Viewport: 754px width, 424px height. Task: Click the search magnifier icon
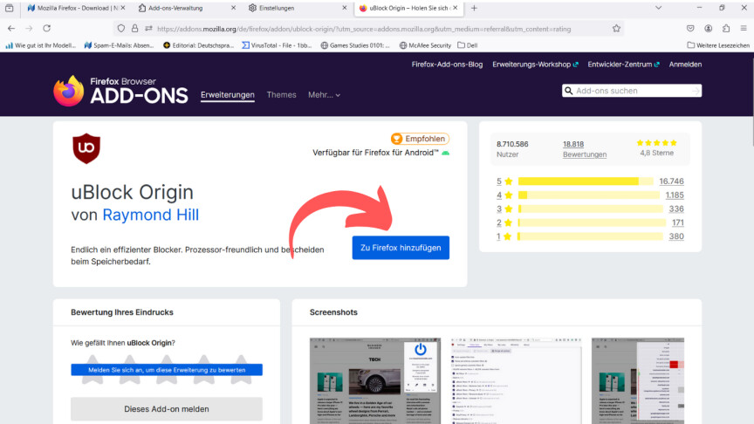568,91
